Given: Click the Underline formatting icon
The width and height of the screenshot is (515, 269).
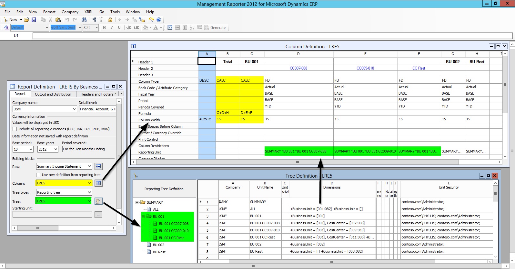Looking at the screenshot, I should point(119,28).
